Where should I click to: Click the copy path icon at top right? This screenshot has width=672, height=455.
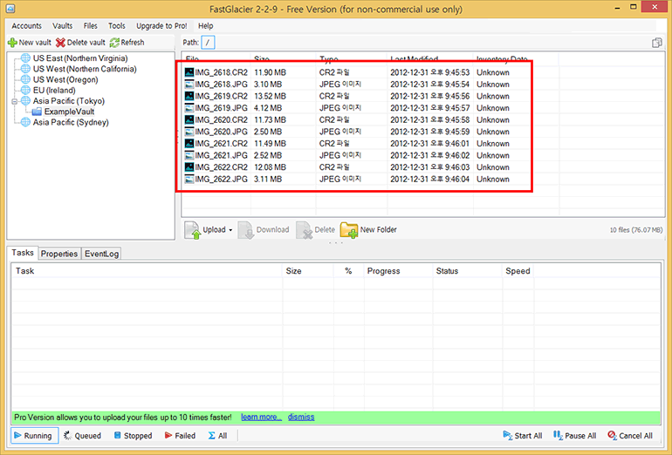pos(656,43)
